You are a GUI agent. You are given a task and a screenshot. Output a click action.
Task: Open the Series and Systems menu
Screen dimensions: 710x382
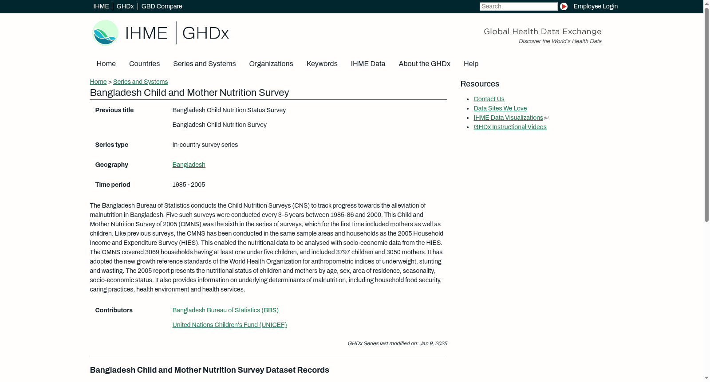pyautogui.click(x=204, y=64)
